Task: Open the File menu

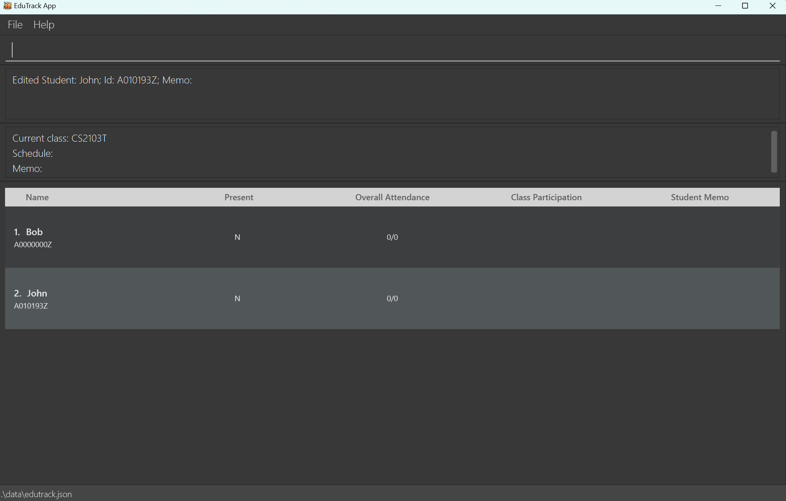Action: point(15,25)
